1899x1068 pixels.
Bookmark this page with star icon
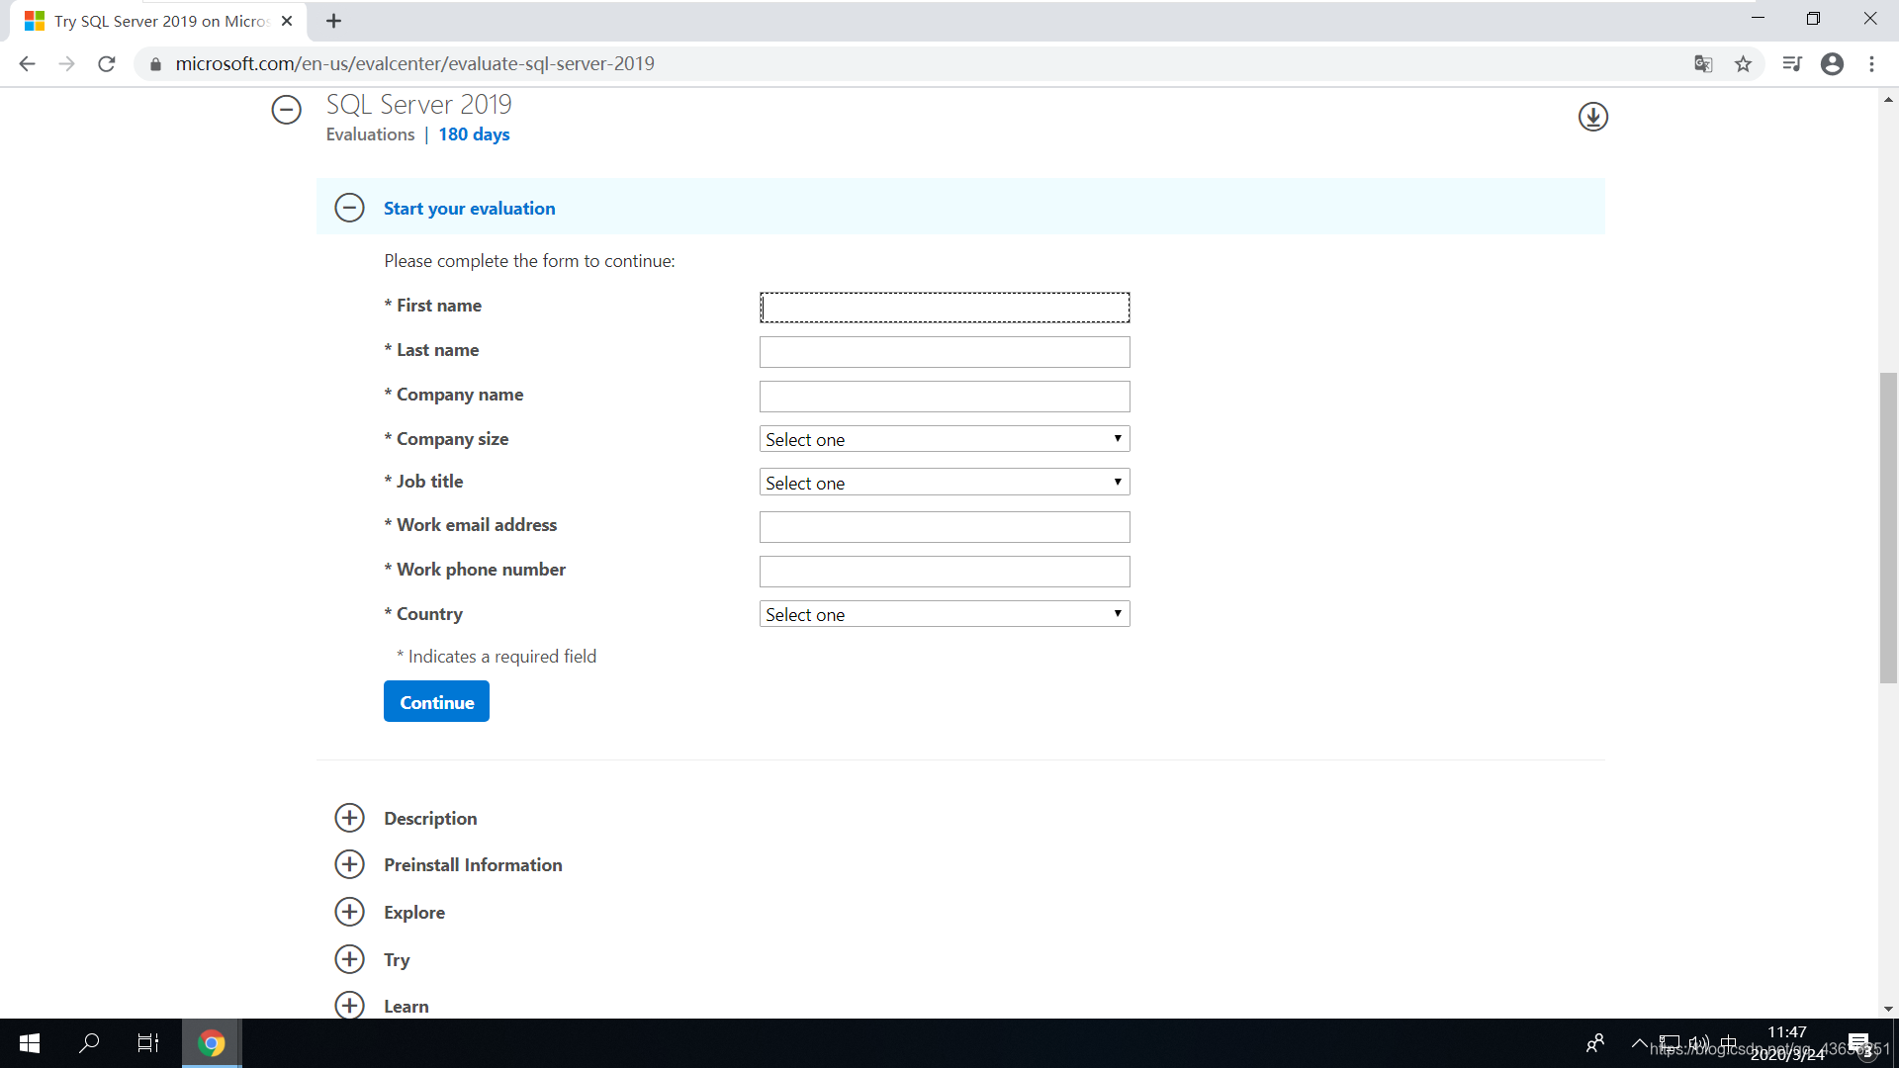click(1743, 64)
